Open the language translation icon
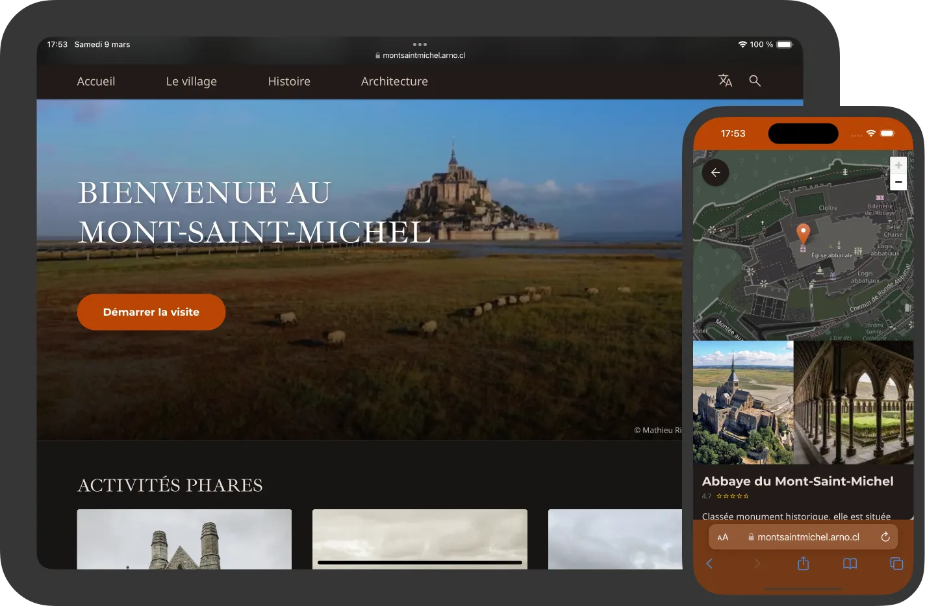Image resolution: width=925 pixels, height=606 pixels. click(x=725, y=81)
